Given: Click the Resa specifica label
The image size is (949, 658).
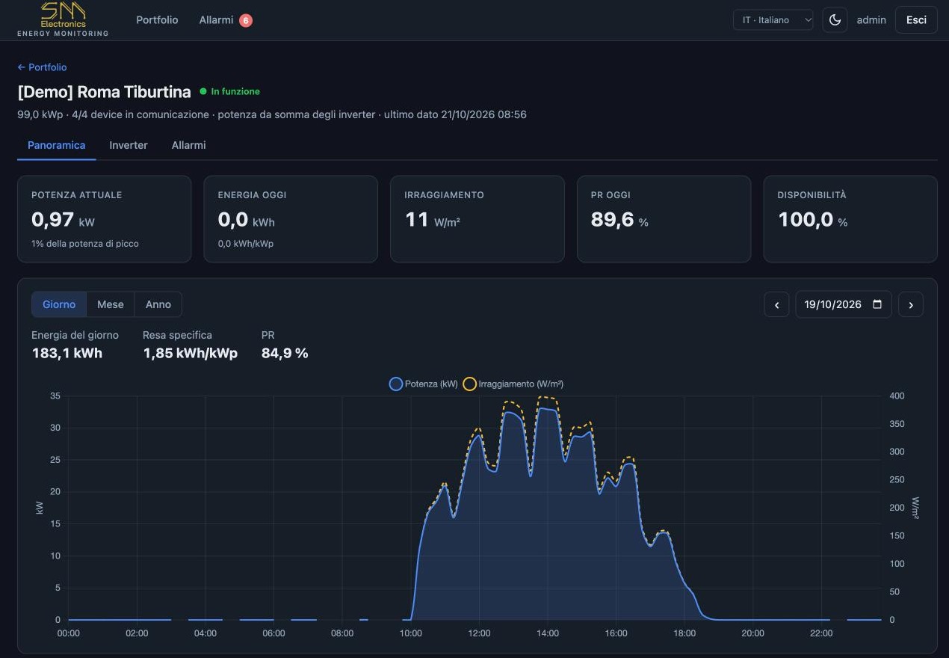Looking at the screenshot, I should pyautogui.click(x=177, y=335).
